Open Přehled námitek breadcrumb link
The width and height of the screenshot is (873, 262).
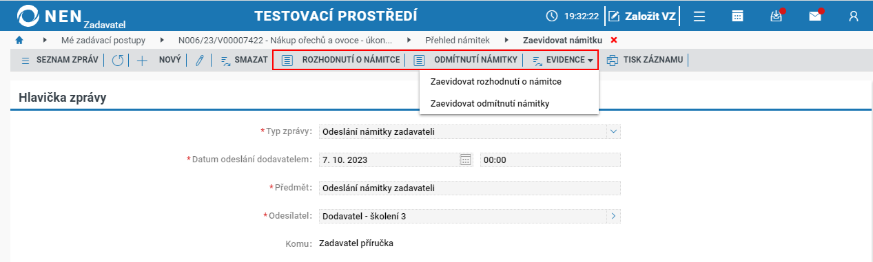pos(458,41)
